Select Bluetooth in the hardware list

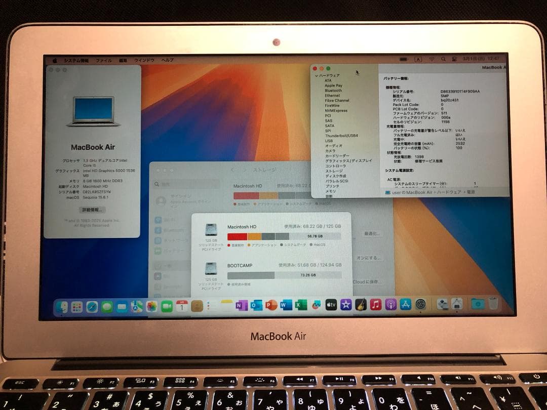(x=333, y=91)
